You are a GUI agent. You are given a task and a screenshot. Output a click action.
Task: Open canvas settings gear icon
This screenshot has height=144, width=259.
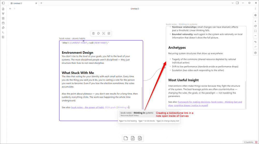pyautogui.click(x=255, y=15)
